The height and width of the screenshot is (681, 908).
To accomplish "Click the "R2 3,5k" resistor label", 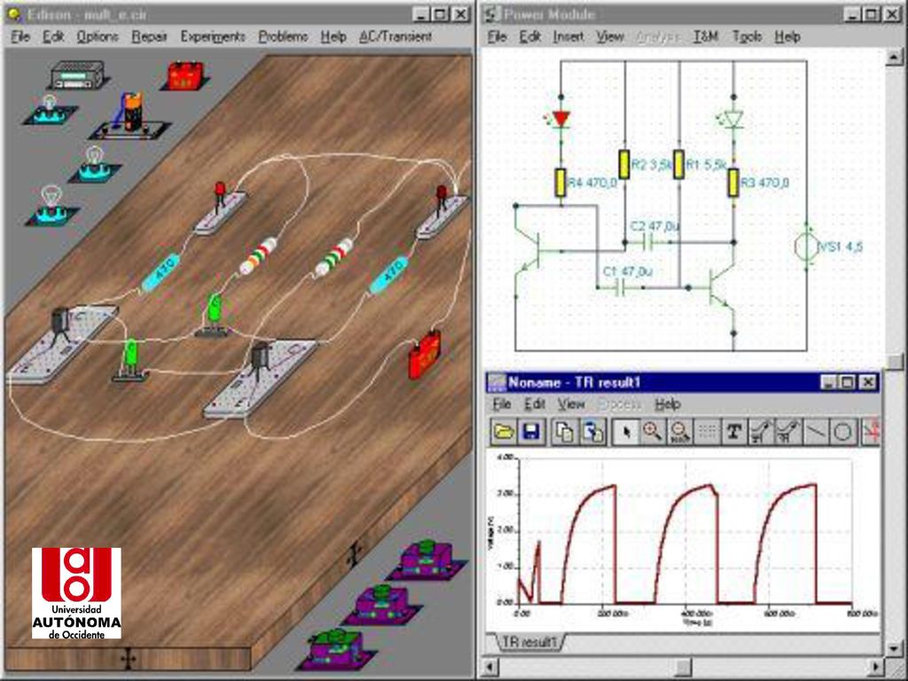I will point(651,165).
